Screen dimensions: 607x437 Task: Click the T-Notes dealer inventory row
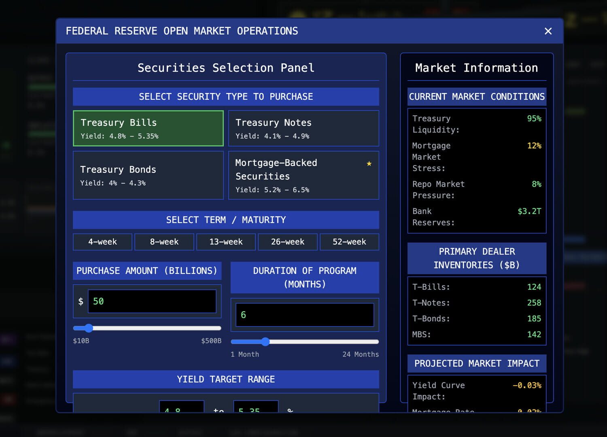point(476,303)
